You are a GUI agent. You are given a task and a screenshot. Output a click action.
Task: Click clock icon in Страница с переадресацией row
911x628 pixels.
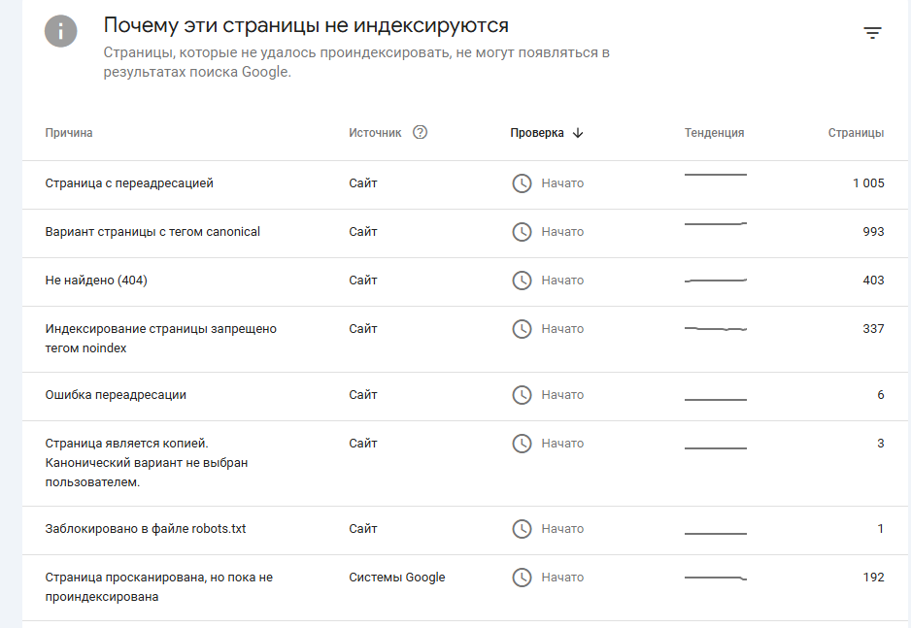tap(523, 183)
